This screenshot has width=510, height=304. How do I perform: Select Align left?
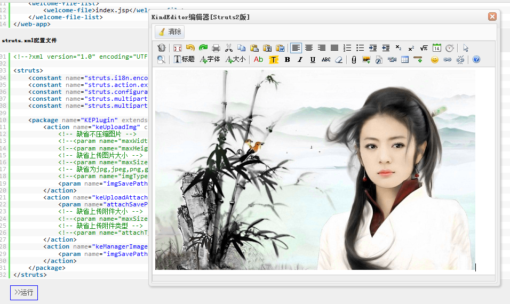pos(296,48)
